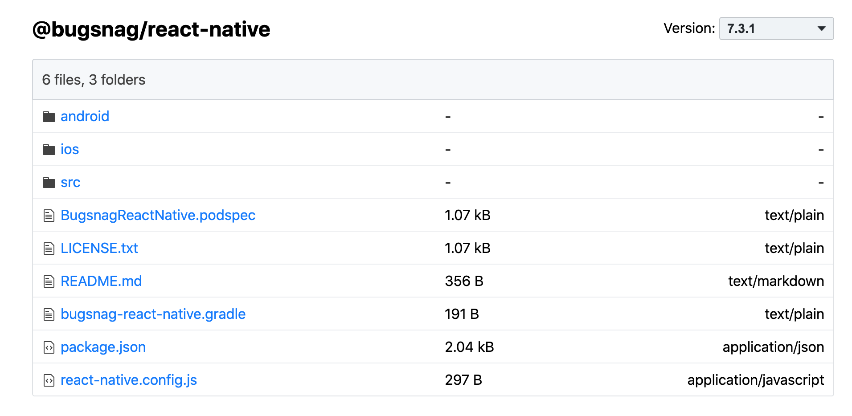
Task: Click the code icon beside package.json
Action: point(49,347)
